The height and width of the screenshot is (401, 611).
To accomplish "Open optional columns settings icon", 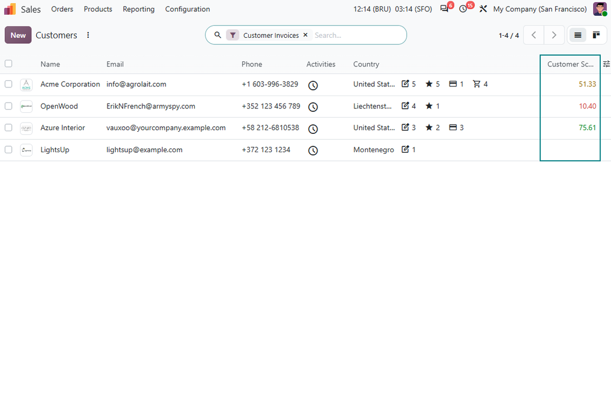I will point(606,64).
